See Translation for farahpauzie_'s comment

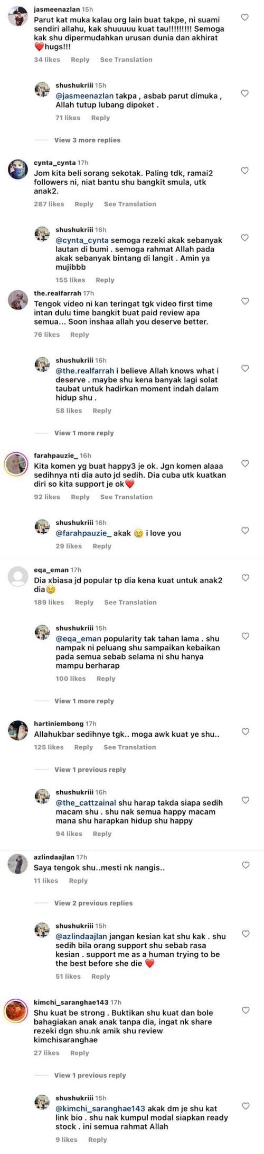point(126,497)
